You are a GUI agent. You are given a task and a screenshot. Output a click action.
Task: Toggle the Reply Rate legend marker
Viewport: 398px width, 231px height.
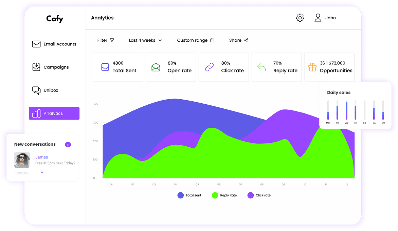pos(214,195)
